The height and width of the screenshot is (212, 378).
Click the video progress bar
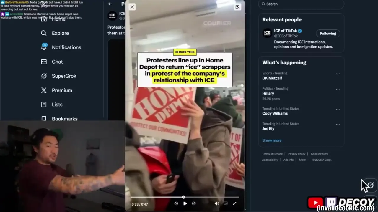[x=185, y=197]
